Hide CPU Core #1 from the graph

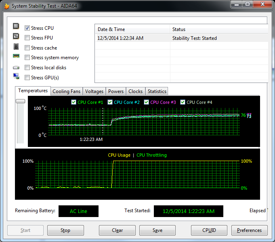(73, 102)
